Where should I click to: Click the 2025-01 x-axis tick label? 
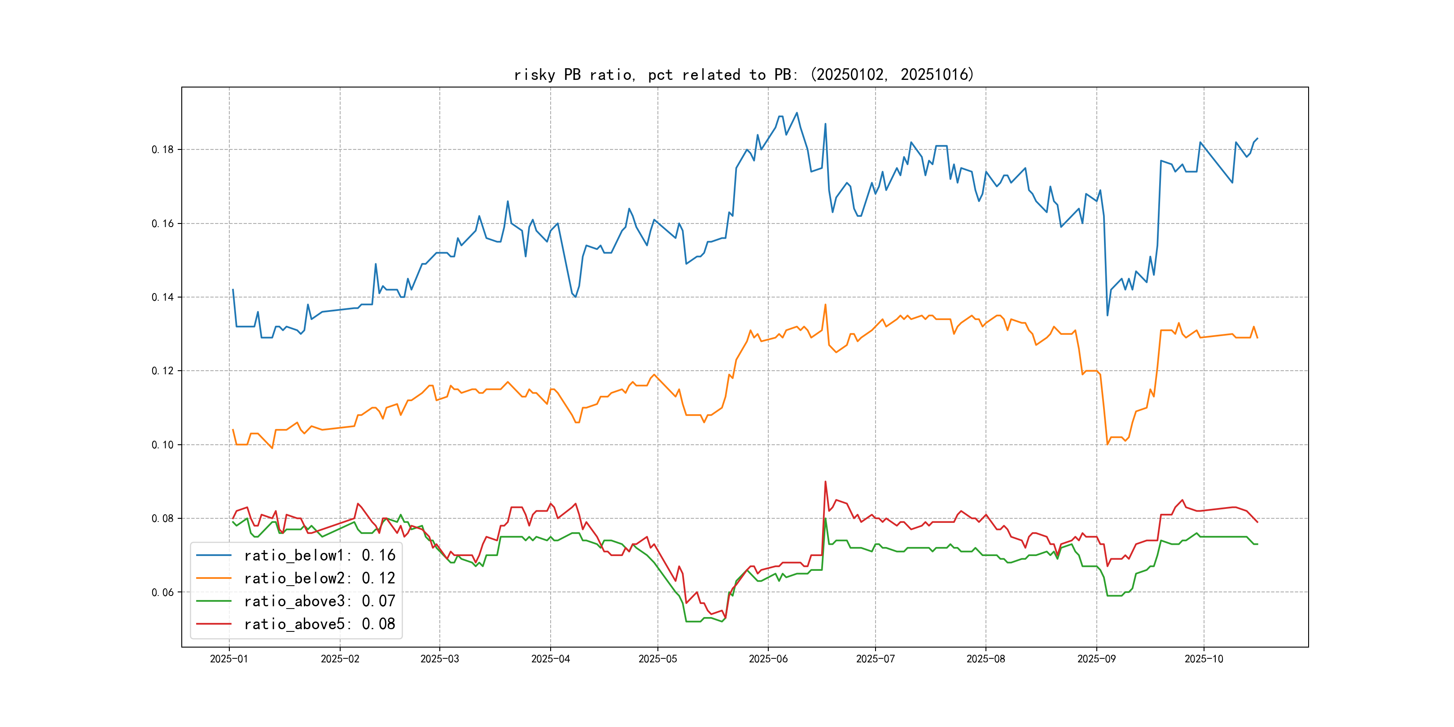point(228,659)
